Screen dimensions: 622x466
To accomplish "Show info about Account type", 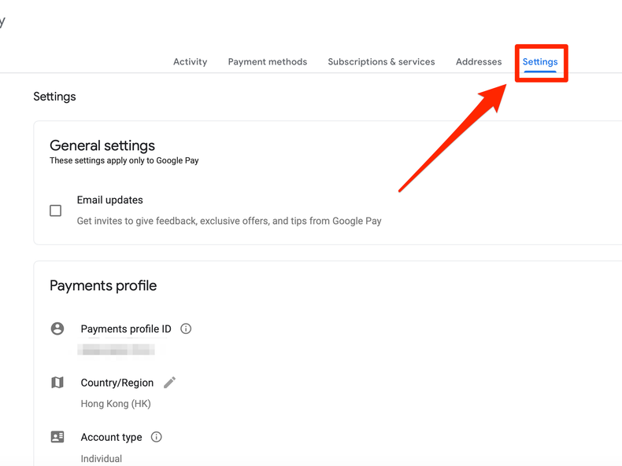I will (x=157, y=437).
